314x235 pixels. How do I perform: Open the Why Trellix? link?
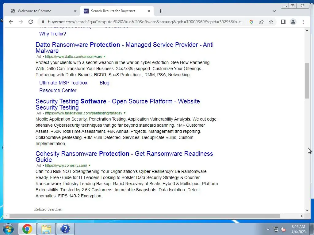52,34
